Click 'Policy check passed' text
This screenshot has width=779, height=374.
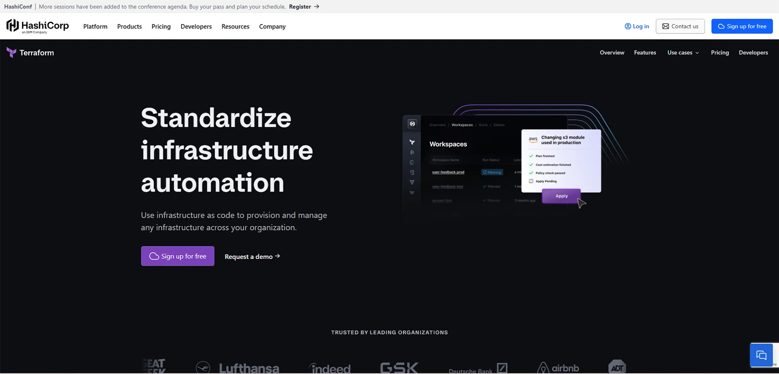click(x=550, y=173)
